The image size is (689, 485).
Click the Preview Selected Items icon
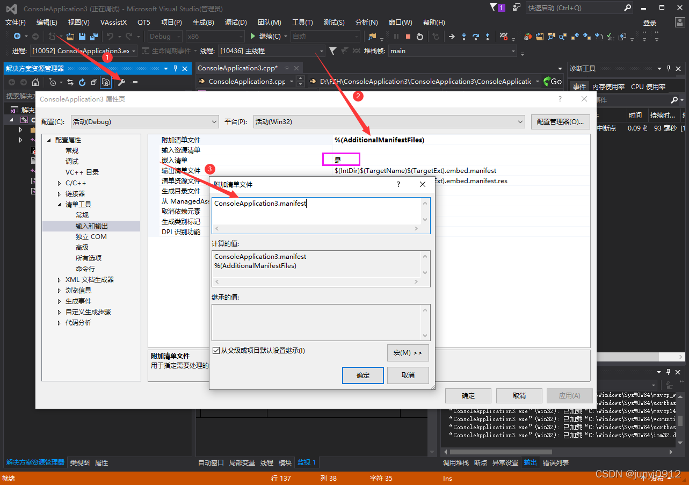pos(134,82)
